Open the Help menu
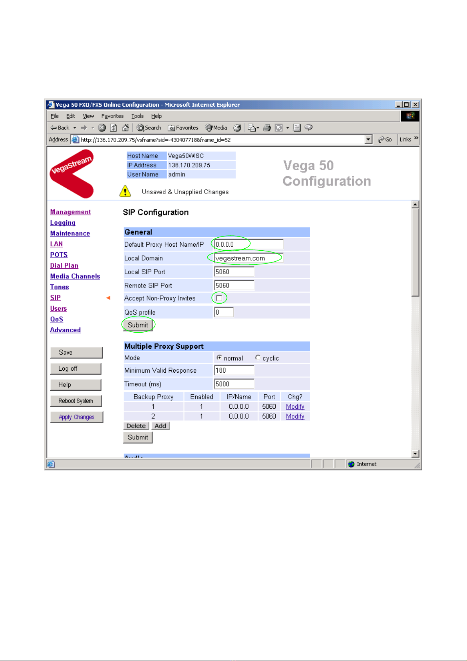Image resolution: width=467 pixels, height=661 pixels. 156,116
